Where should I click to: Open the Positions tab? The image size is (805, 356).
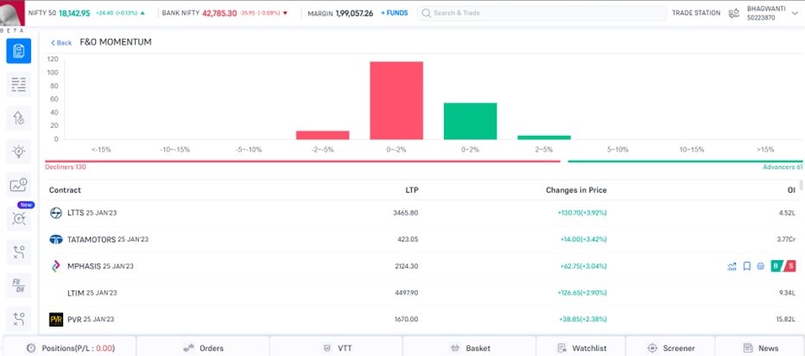(x=70, y=347)
